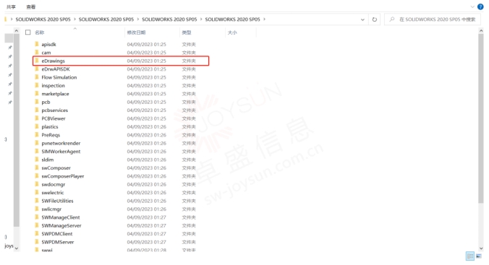
Task: Select the pcbservices folder icon
Action: click(x=36, y=110)
